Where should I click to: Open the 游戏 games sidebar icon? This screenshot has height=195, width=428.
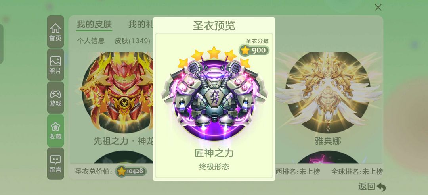click(x=55, y=98)
